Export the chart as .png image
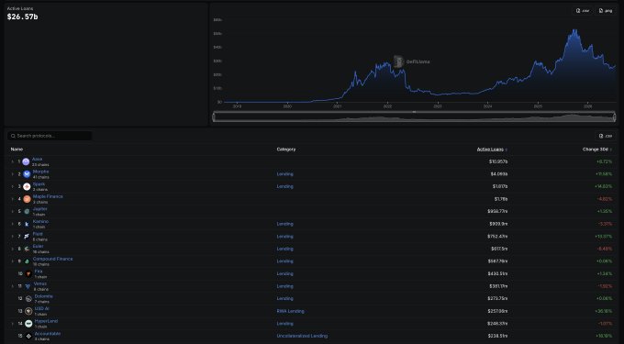The image size is (624, 344). click(606, 11)
